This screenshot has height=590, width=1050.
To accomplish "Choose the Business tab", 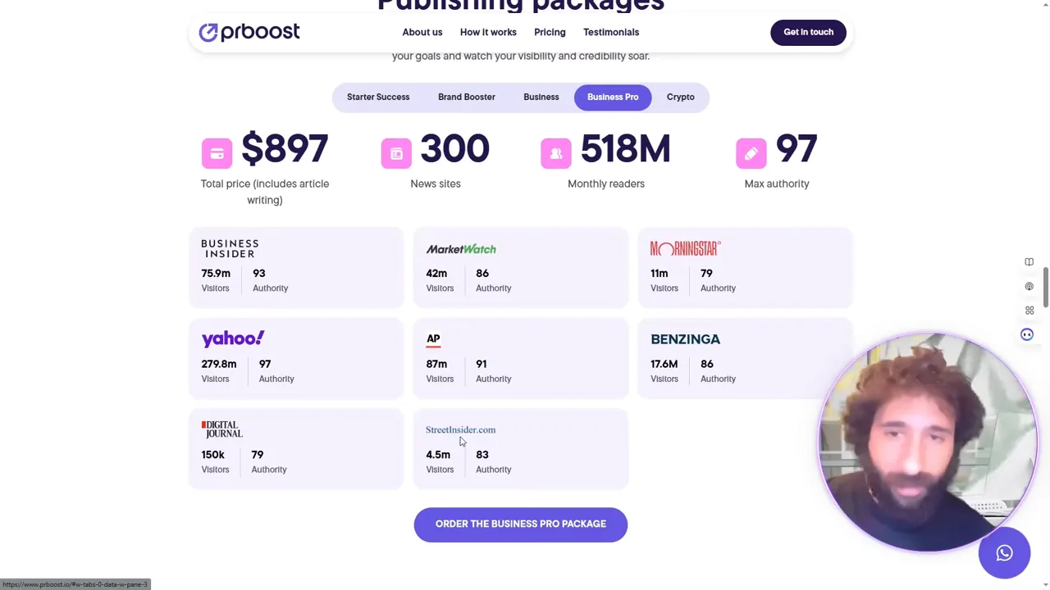I will coord(541,97).
